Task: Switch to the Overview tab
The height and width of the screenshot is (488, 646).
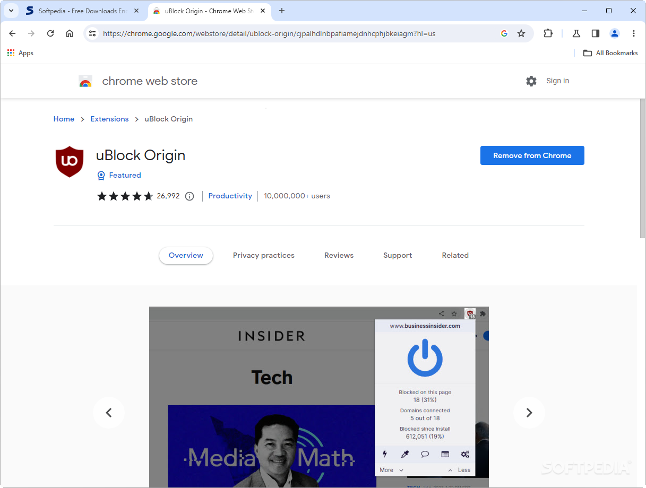Action: click(186, 256)
